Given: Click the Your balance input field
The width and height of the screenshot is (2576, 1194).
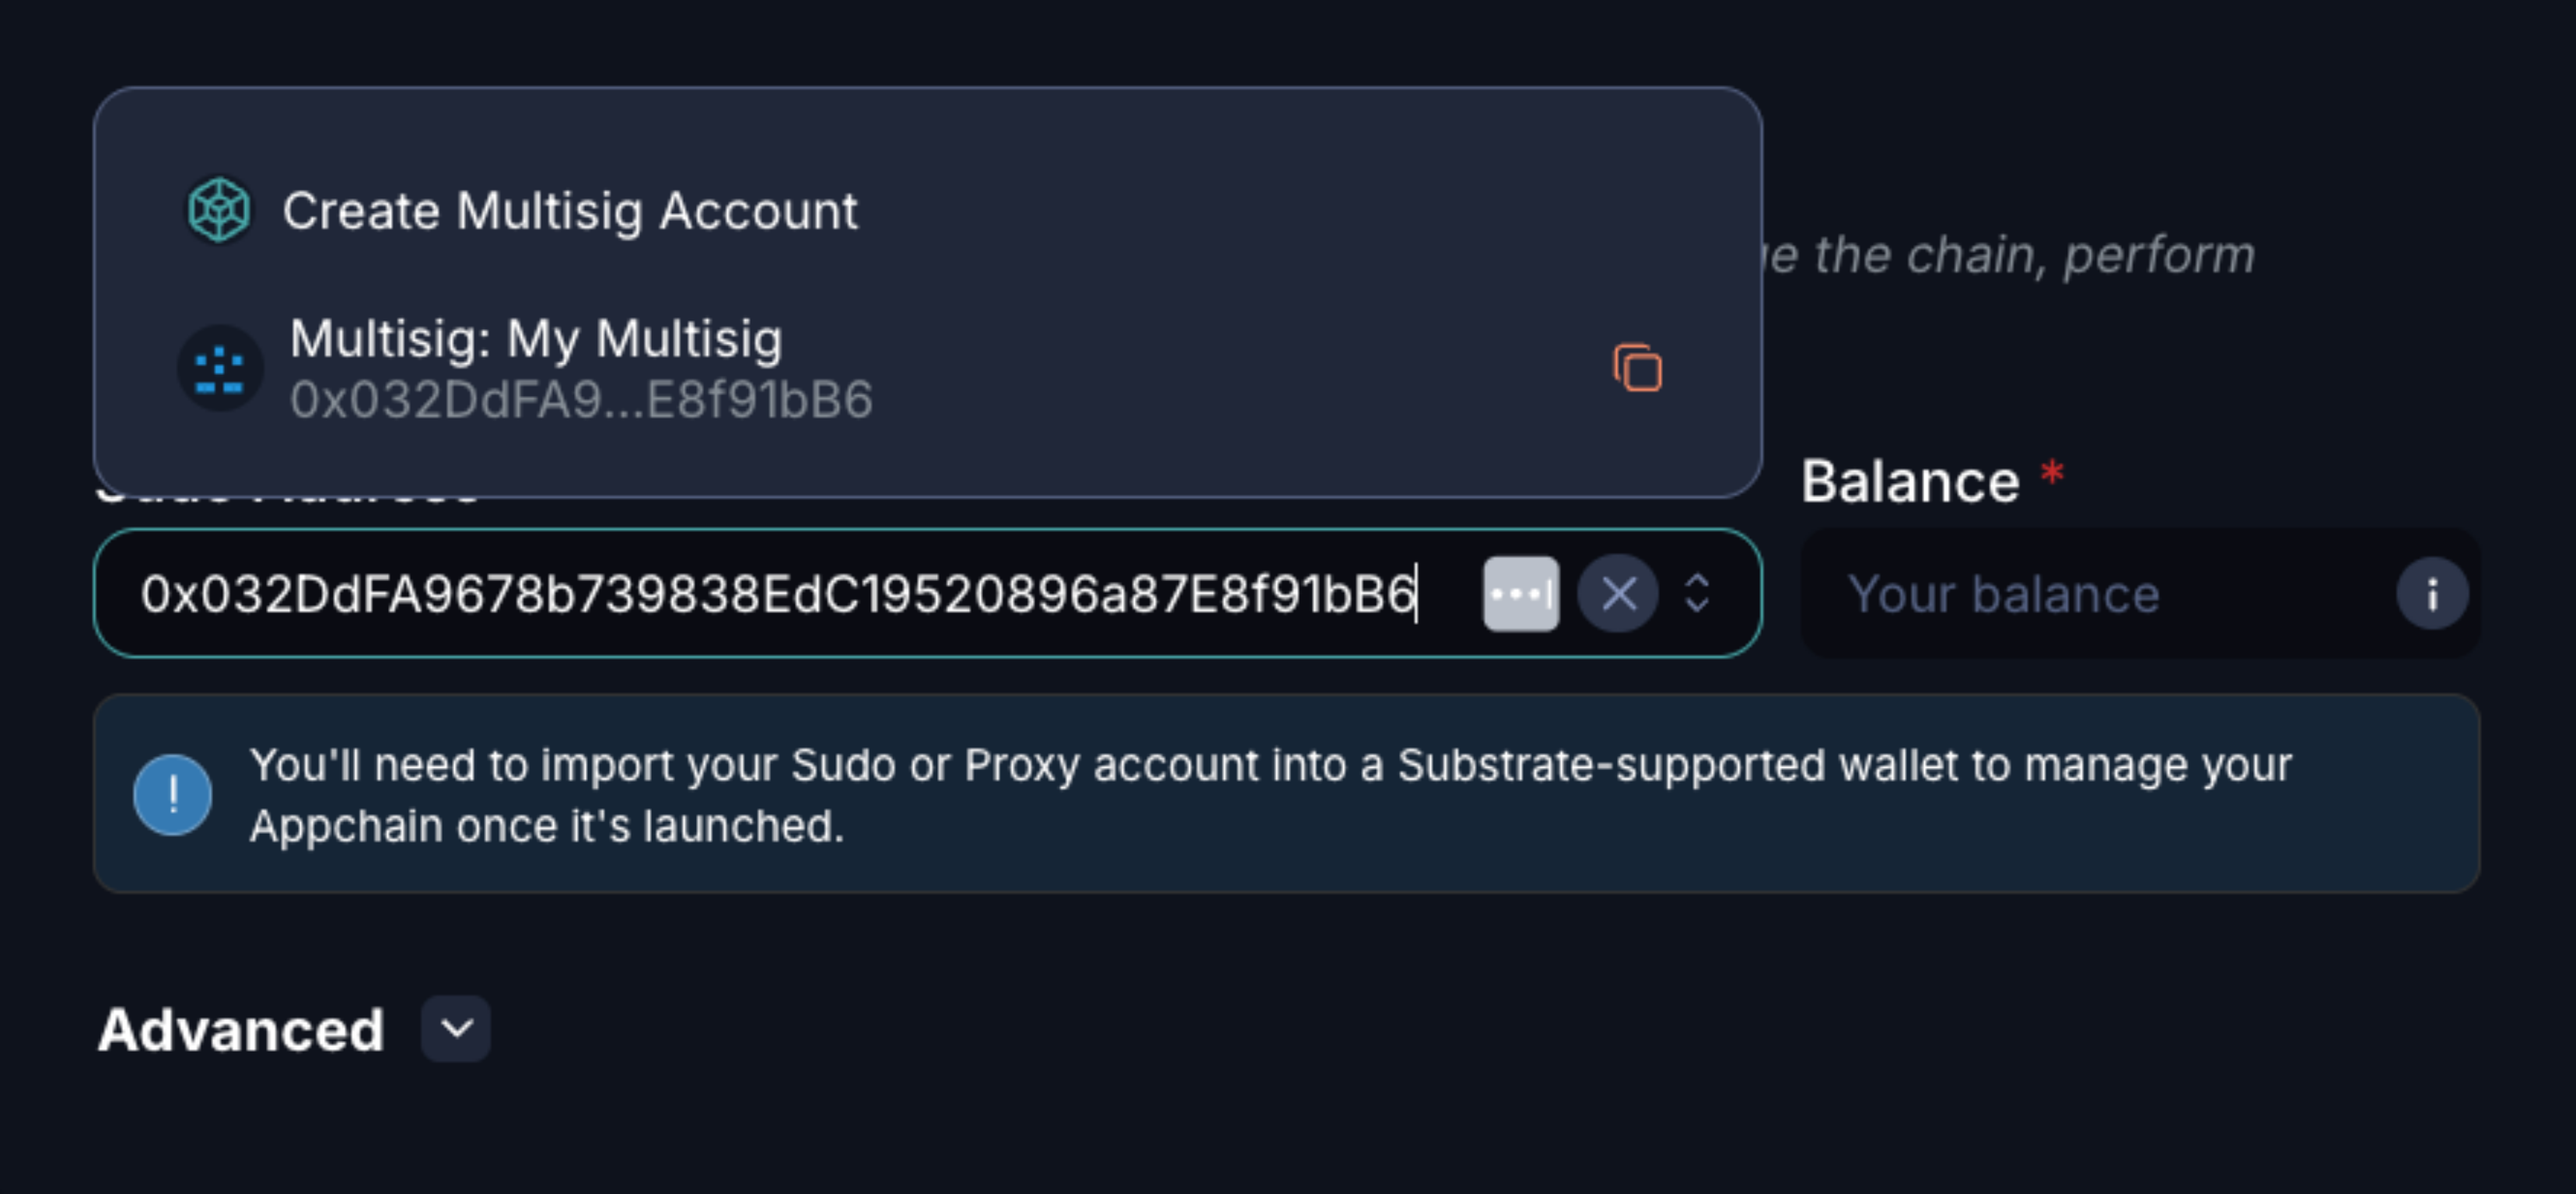Looking at the screenshot, I should pyautogui.click(x=2100, y=594).
